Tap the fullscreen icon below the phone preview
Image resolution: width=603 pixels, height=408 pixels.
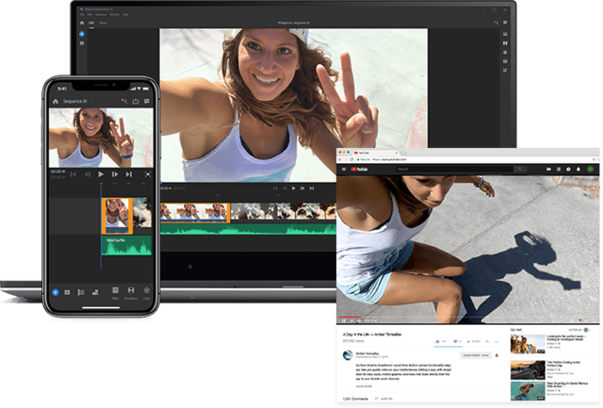(x=148, y=174)
